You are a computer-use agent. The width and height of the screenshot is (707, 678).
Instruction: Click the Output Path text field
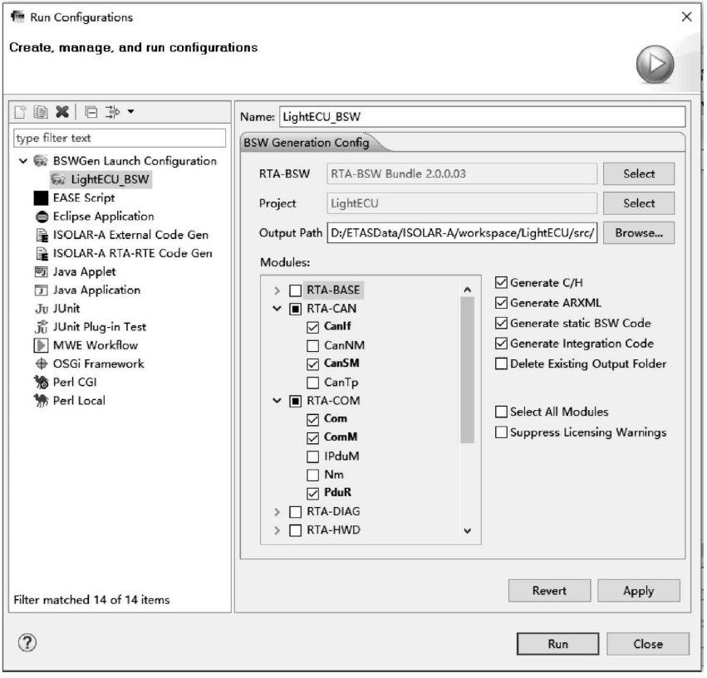point(463,234)
